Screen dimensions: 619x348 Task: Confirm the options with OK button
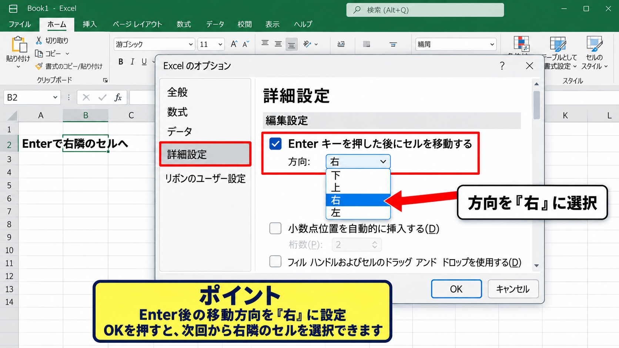(x=456, y=289)
